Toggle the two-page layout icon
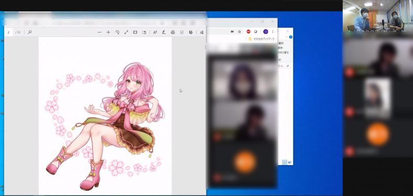The image size is (413, 196). click(x=144, y=32)
